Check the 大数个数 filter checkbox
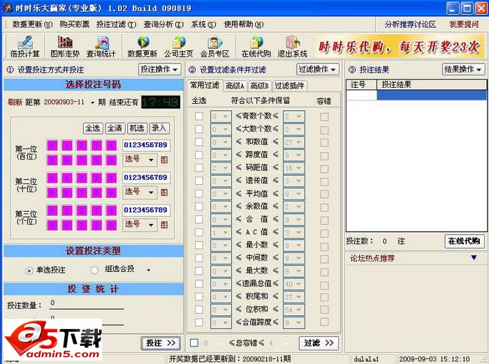Image resolution: width=489 pixels, height=364 pixels. pyautogui.click(x=199, y=129)
